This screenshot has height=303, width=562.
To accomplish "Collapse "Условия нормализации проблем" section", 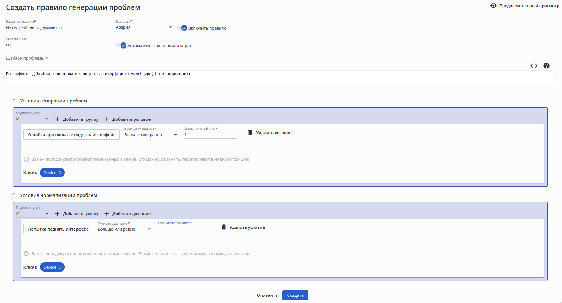I will pyautogui.click(x=14, y=194).
